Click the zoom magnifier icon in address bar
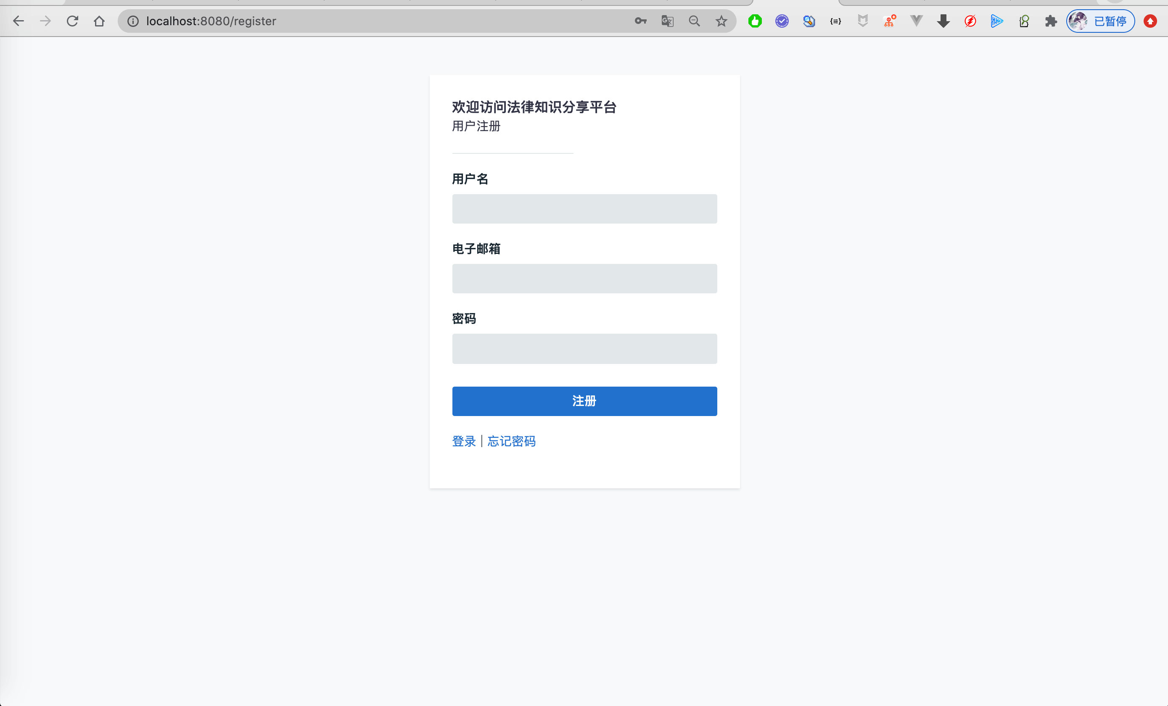The image size is (1168, 706). 695,21
